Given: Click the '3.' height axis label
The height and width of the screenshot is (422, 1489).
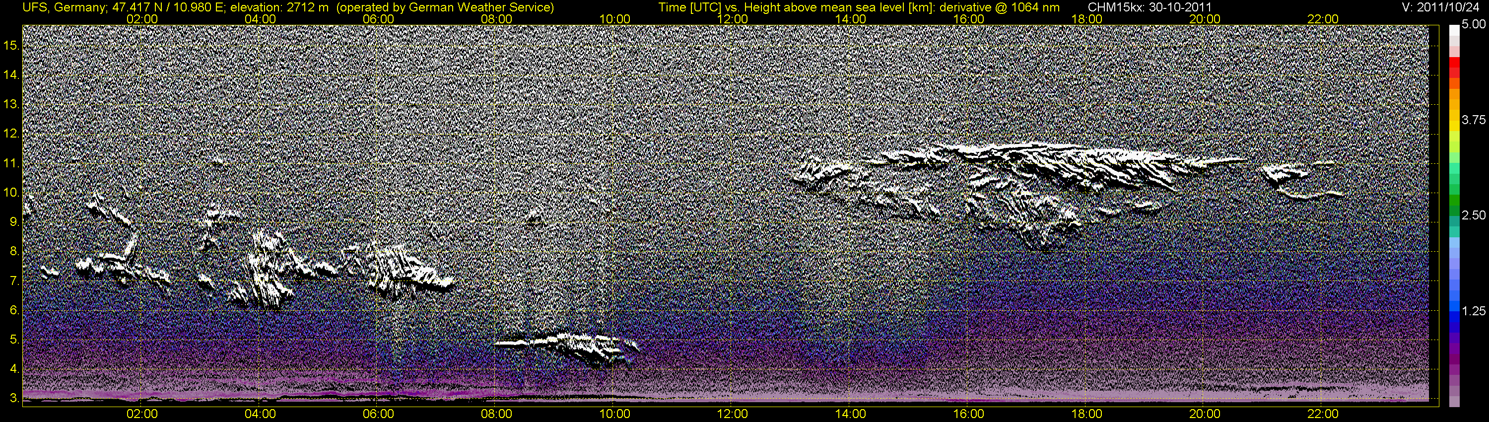Looking at the screenshot, I should coord(14,399).
